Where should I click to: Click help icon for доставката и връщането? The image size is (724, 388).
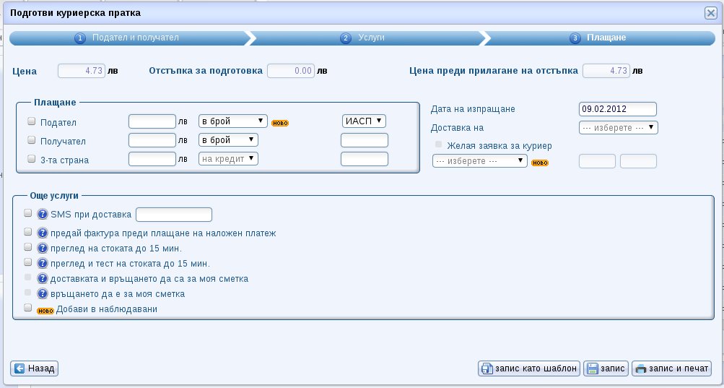43,279
